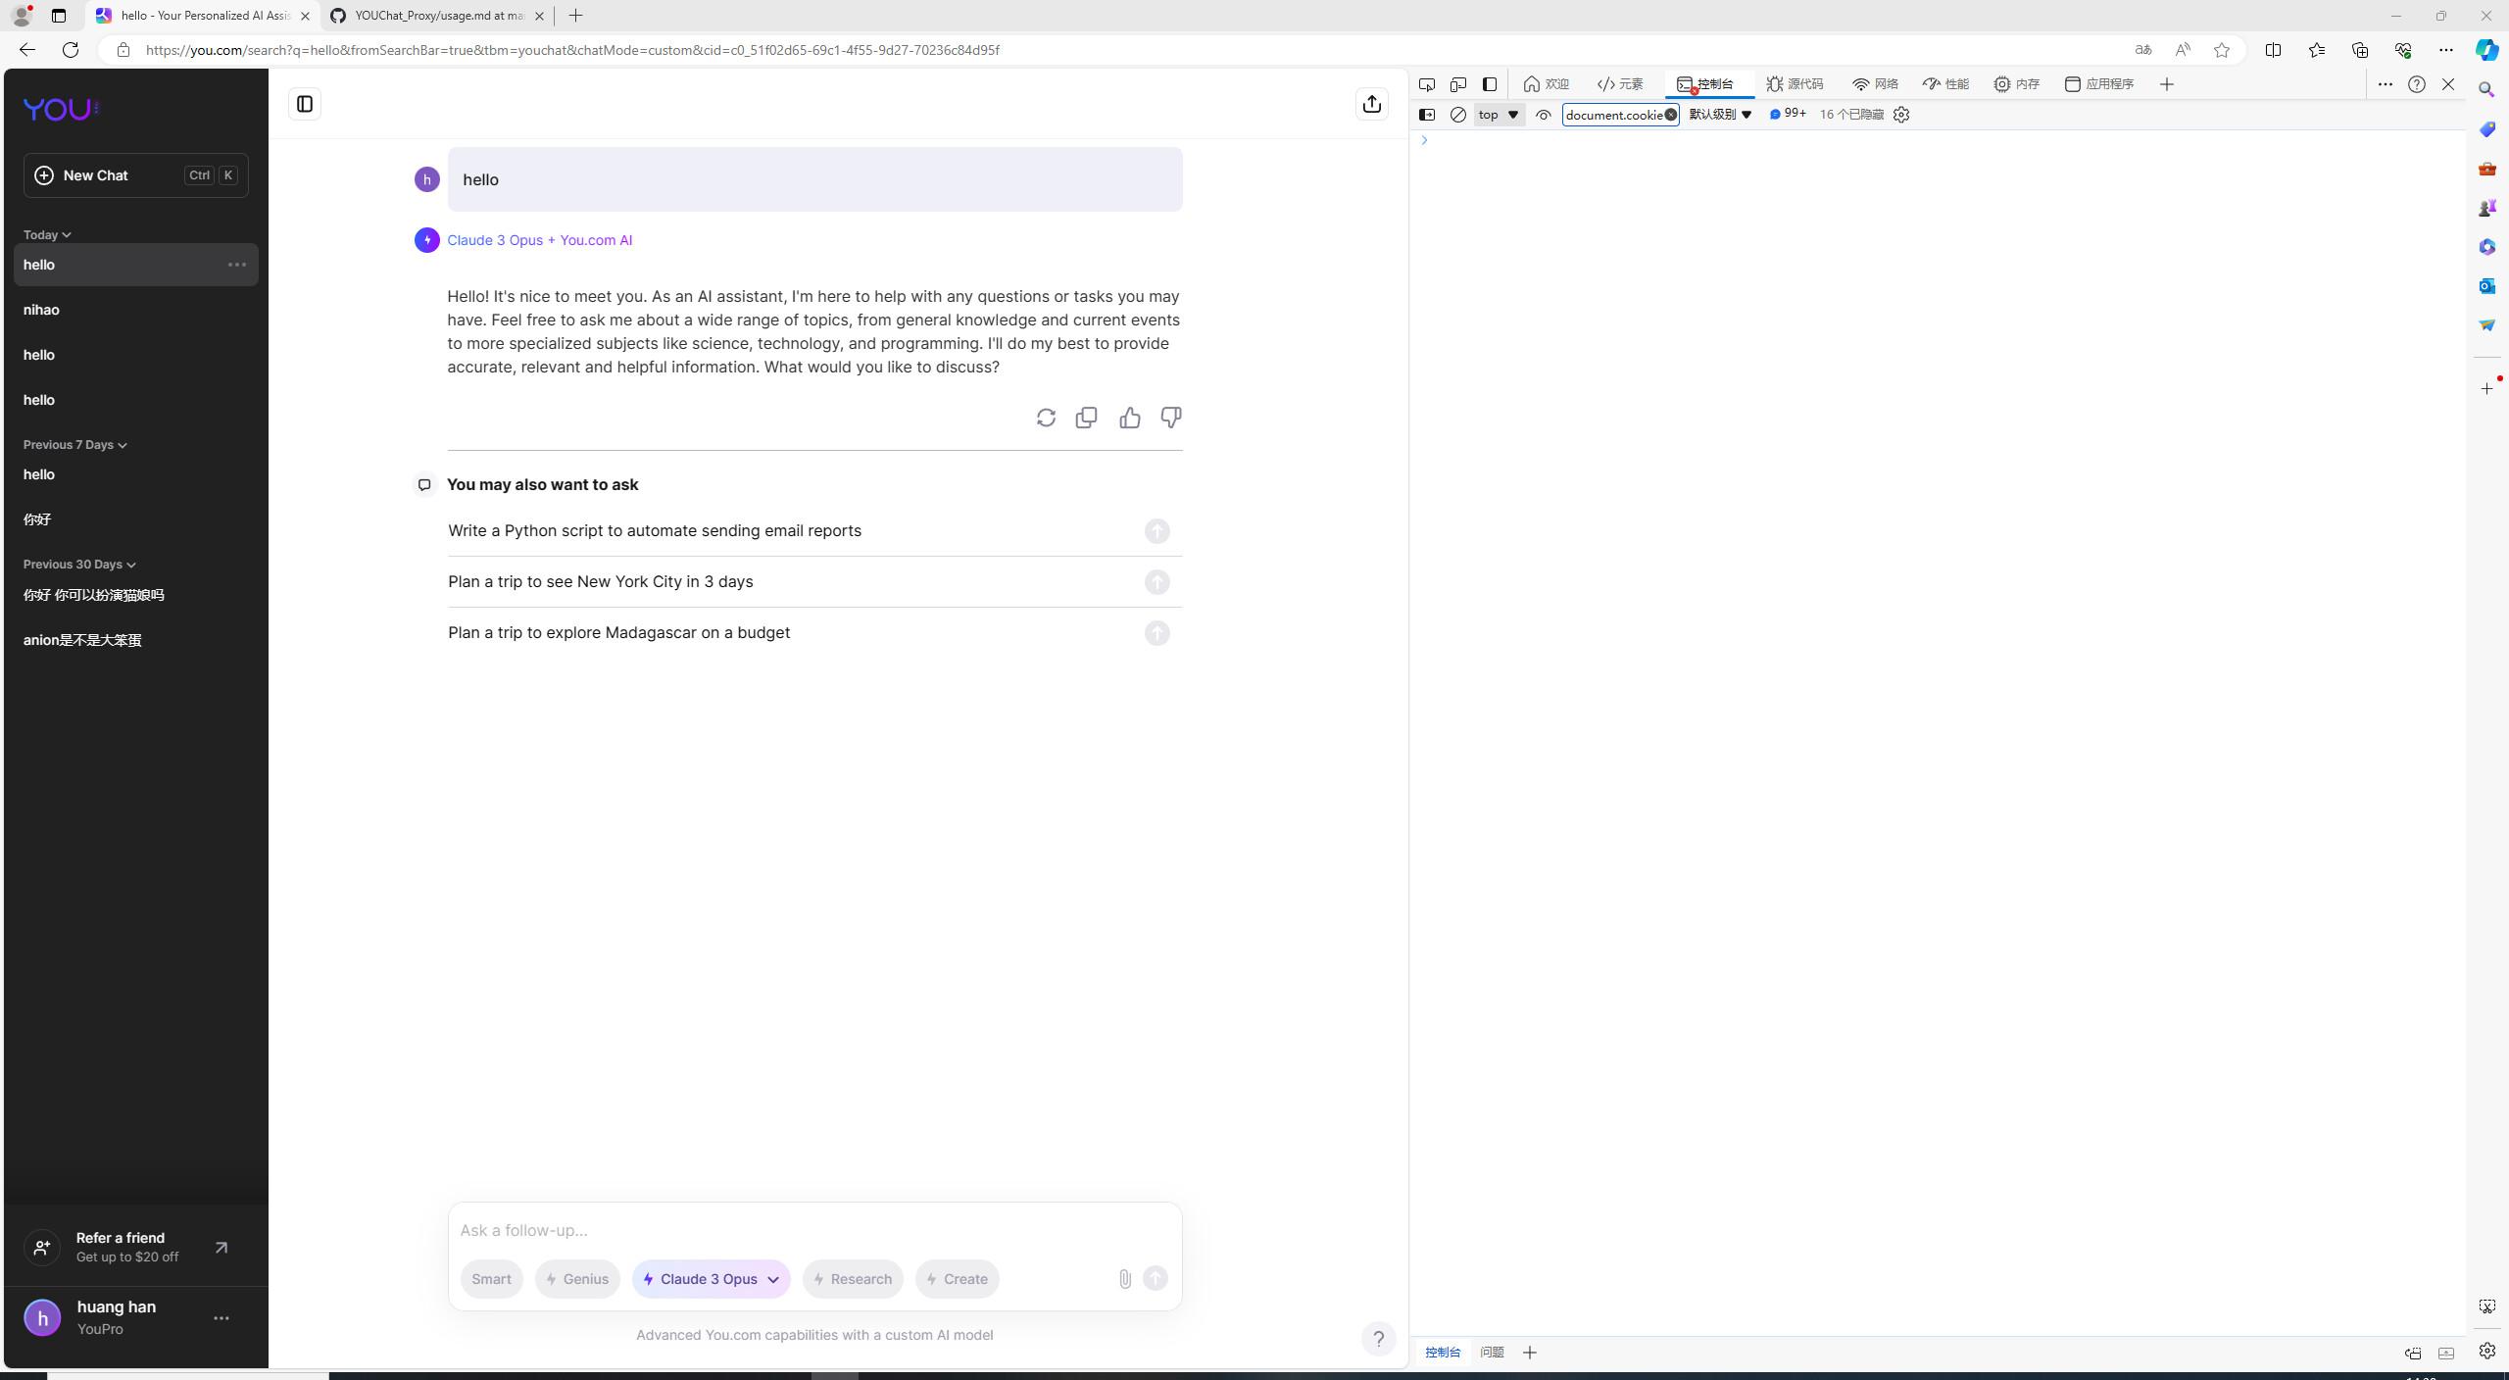Switch to the 网络 (Network) DevTools tab
The image size is (2509, 1380).
pos(1875,84)
